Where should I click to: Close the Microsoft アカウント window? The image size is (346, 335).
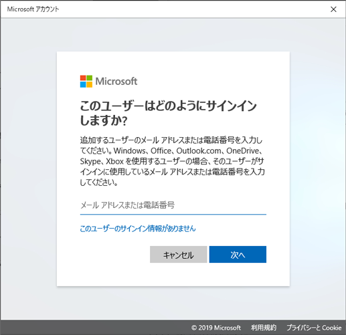pos(333,9)
